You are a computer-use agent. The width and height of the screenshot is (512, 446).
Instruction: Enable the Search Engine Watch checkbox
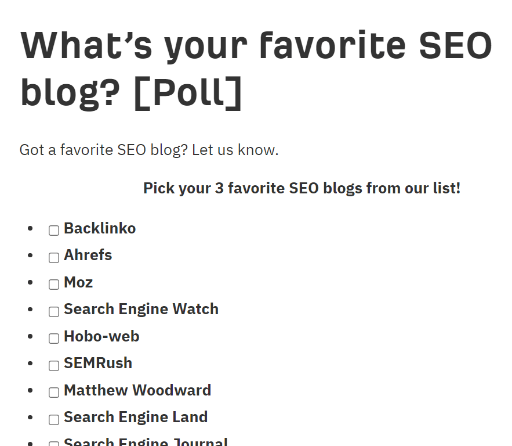tap(54, 312)
